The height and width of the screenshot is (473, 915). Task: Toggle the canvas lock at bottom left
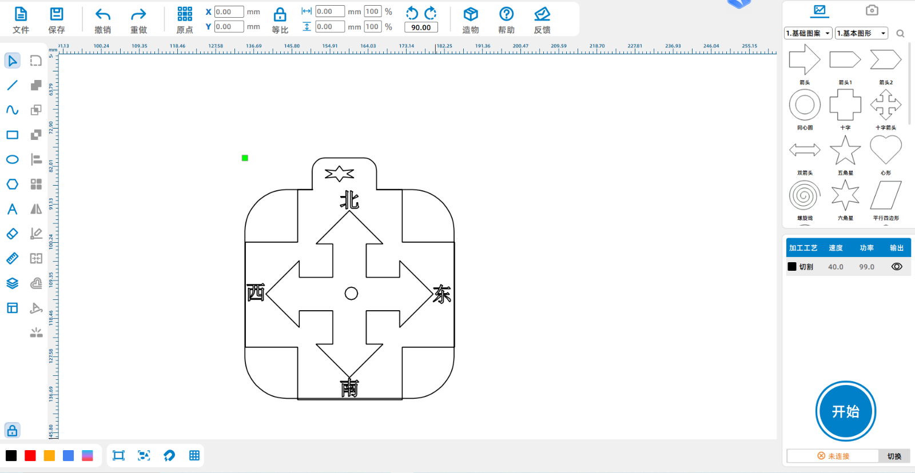12,430
